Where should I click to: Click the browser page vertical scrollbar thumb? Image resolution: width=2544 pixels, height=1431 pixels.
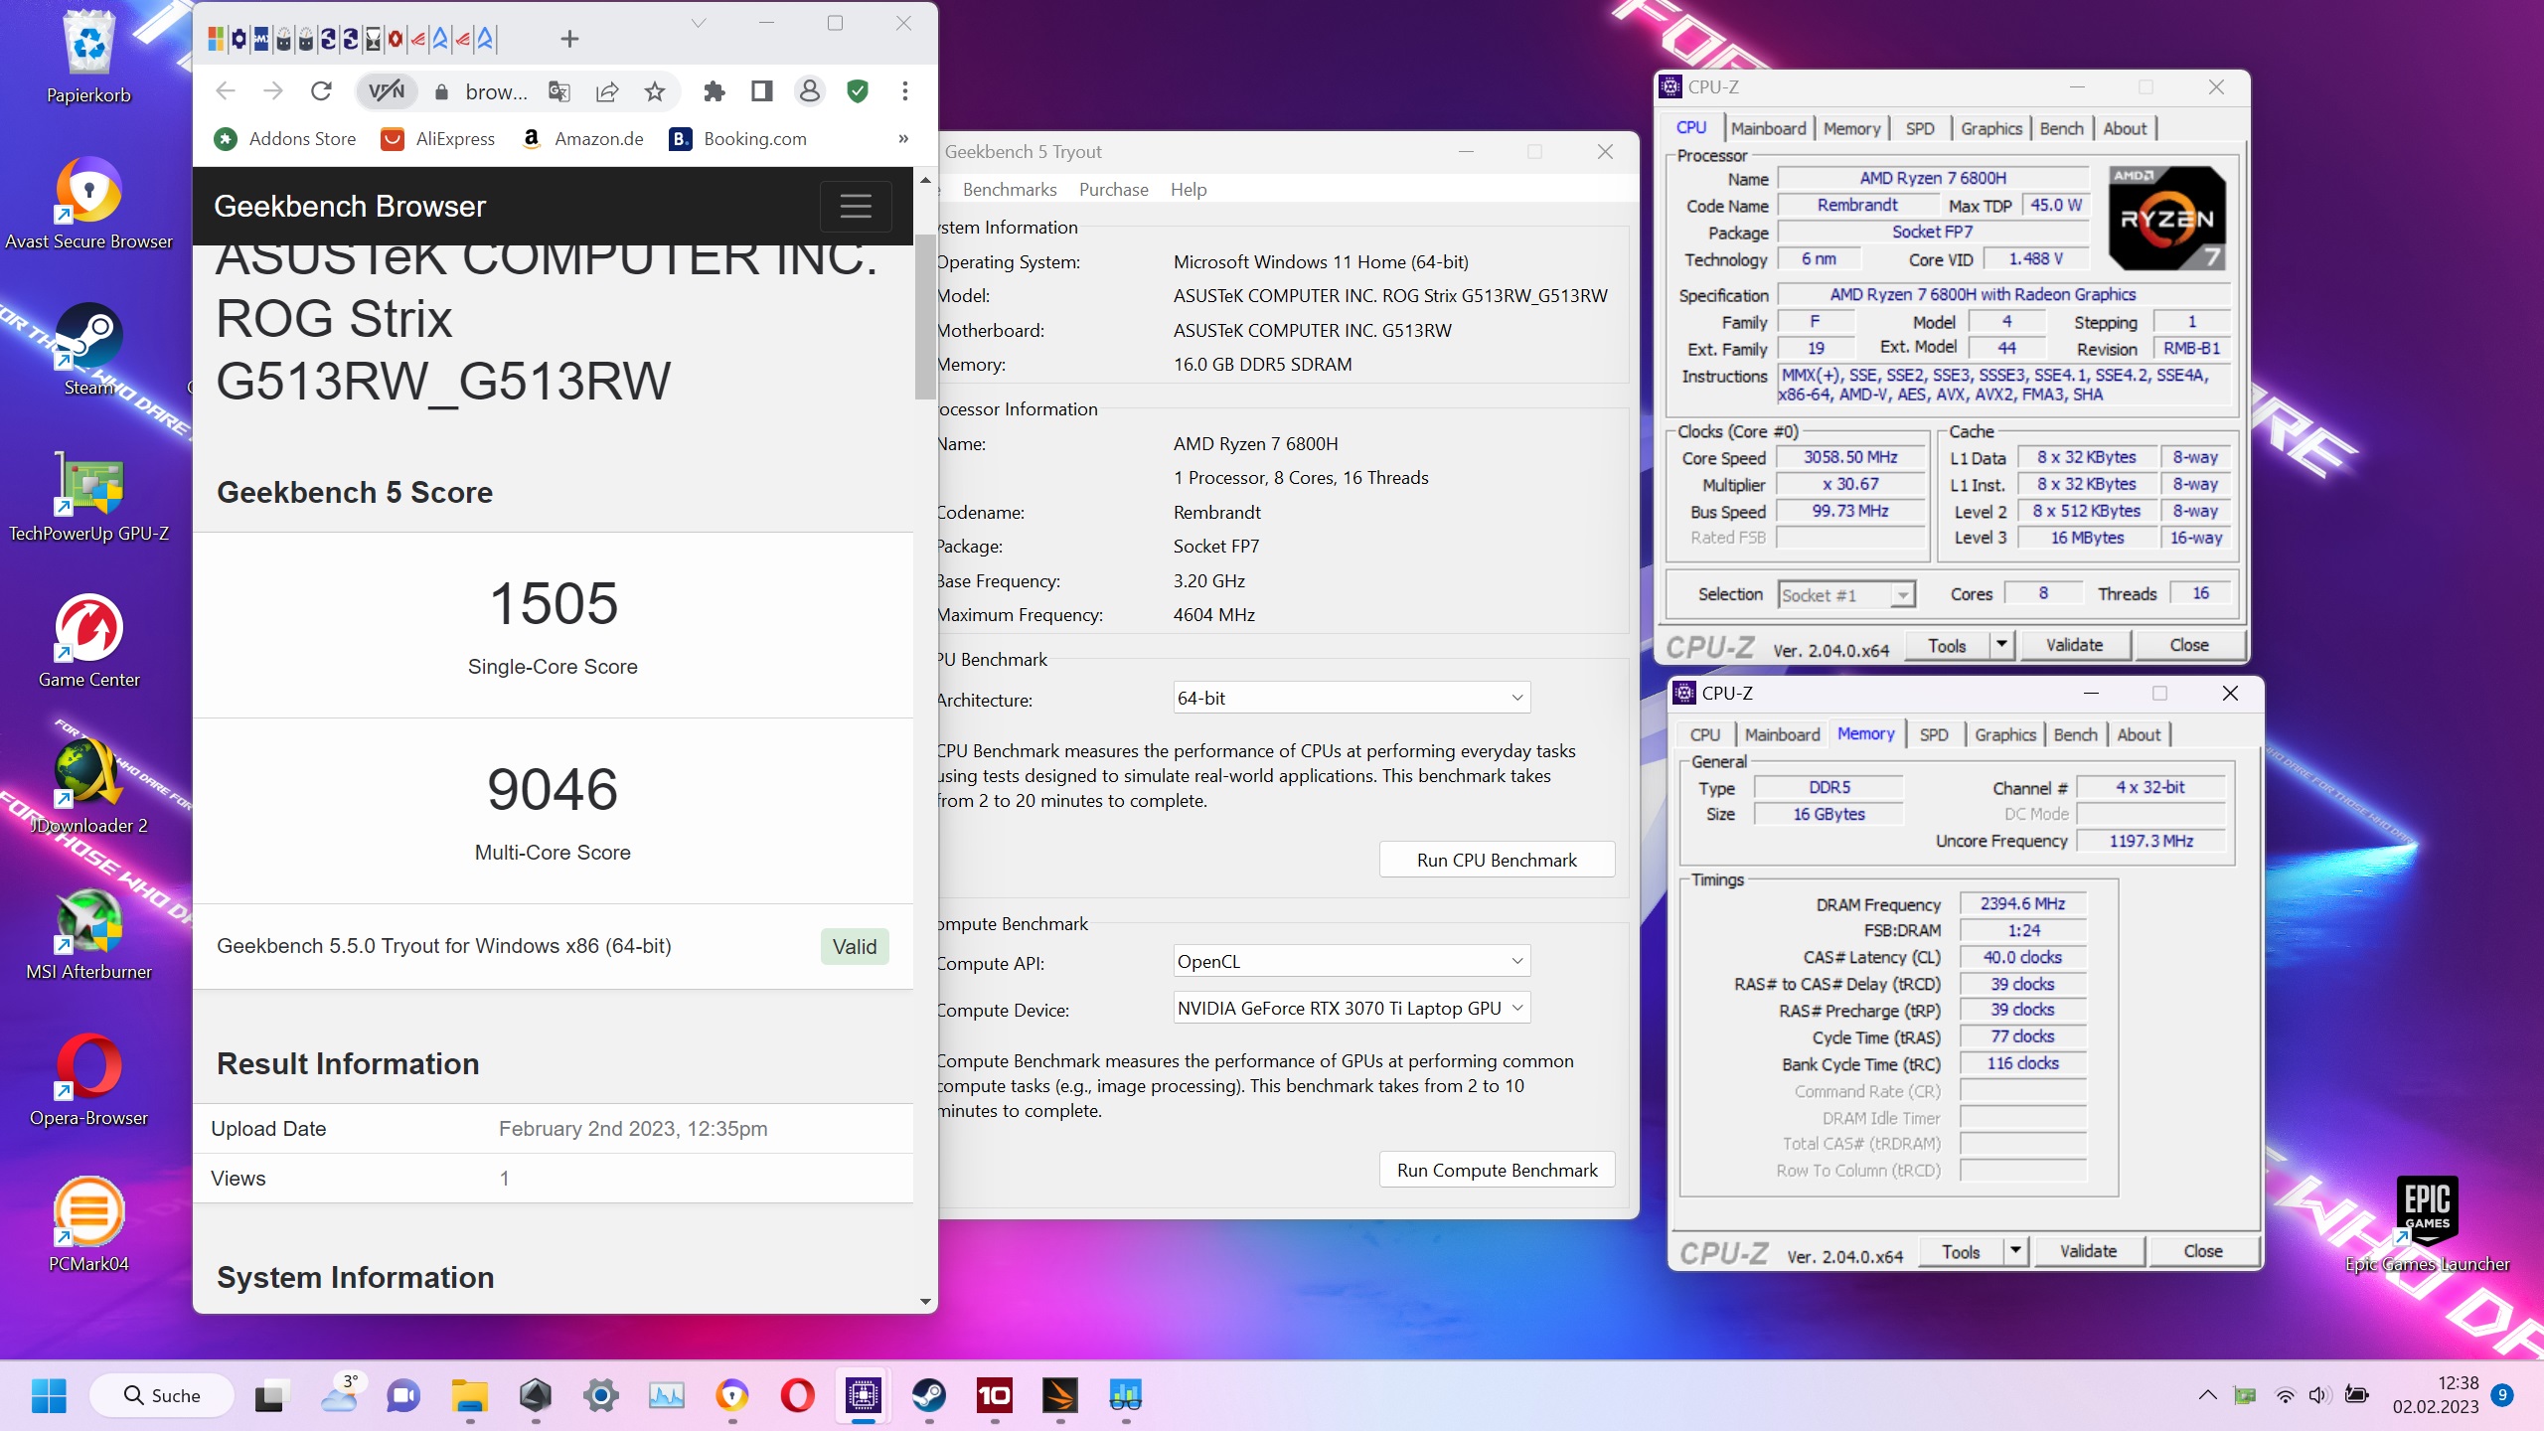coord(925,316)
